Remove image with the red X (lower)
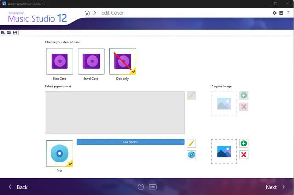 pyautogui.click(x=243, y=155)
